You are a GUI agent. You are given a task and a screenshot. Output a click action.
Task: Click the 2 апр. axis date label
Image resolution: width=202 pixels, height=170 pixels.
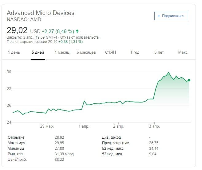coord(118,126)
